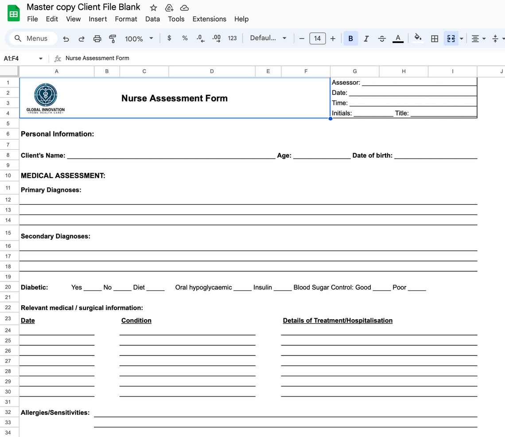This screenshot has height=437, width=505.
Task: Toggle bold formatting
Action: 350,39
